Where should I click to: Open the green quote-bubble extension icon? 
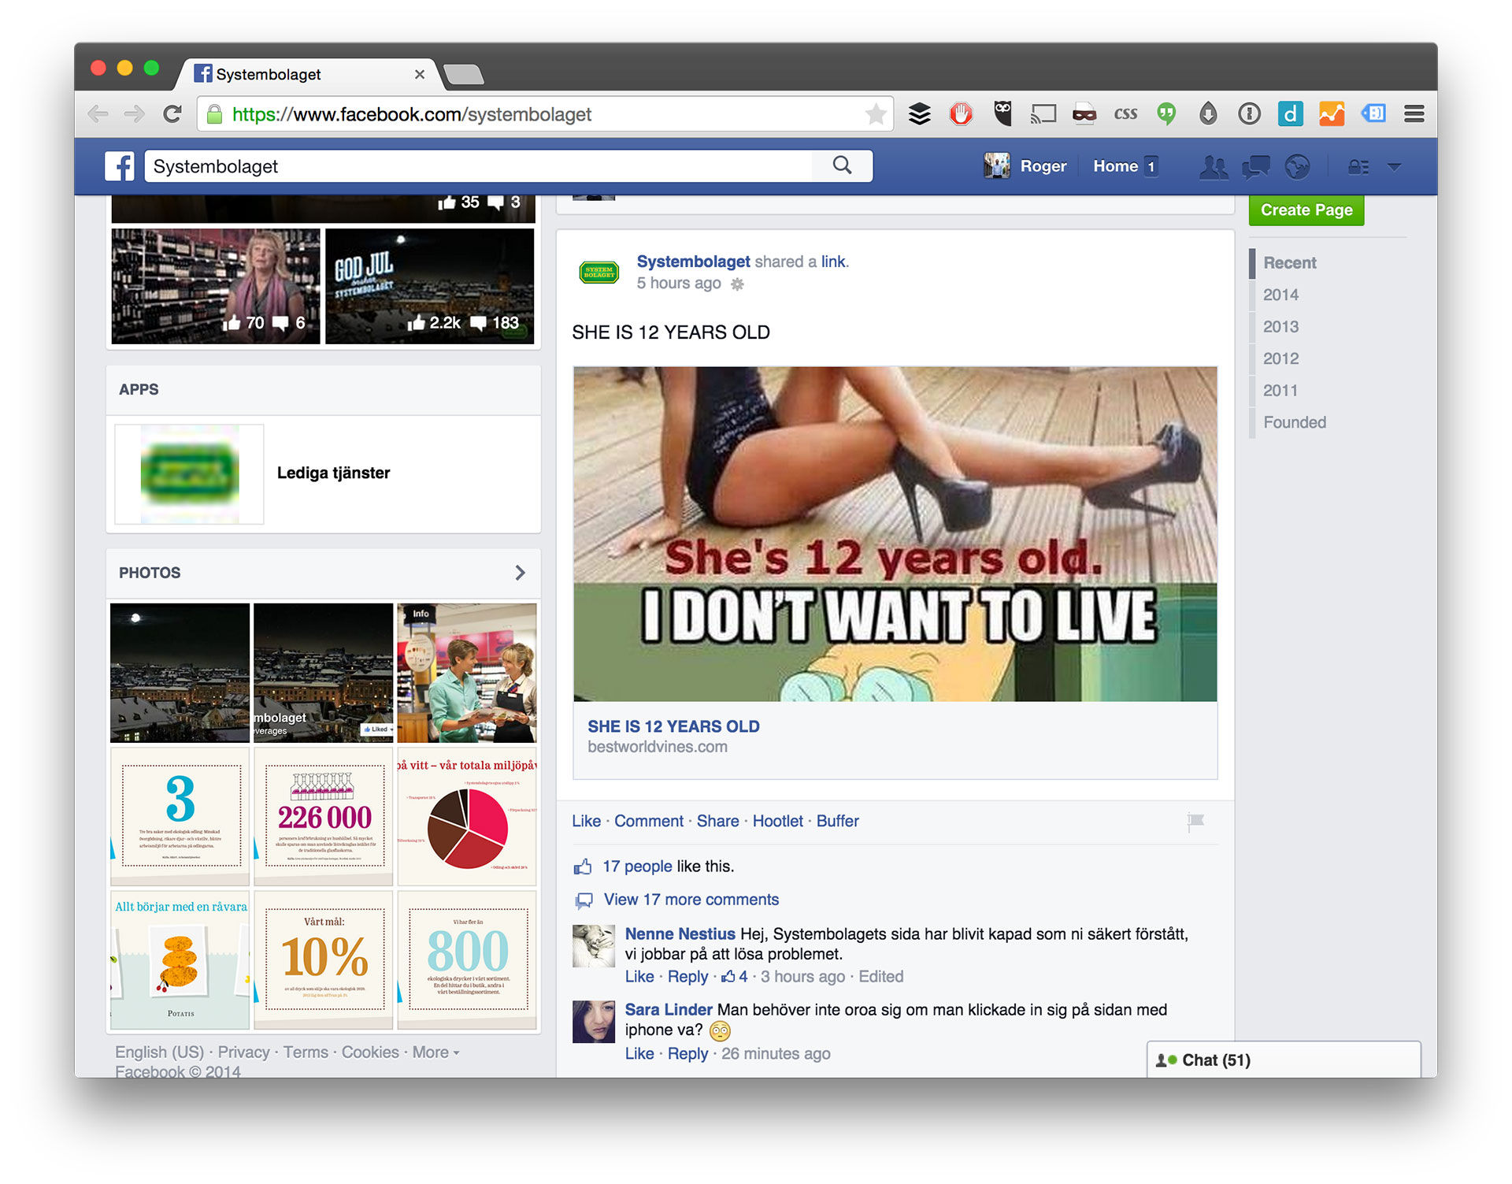coord(1166,114)
